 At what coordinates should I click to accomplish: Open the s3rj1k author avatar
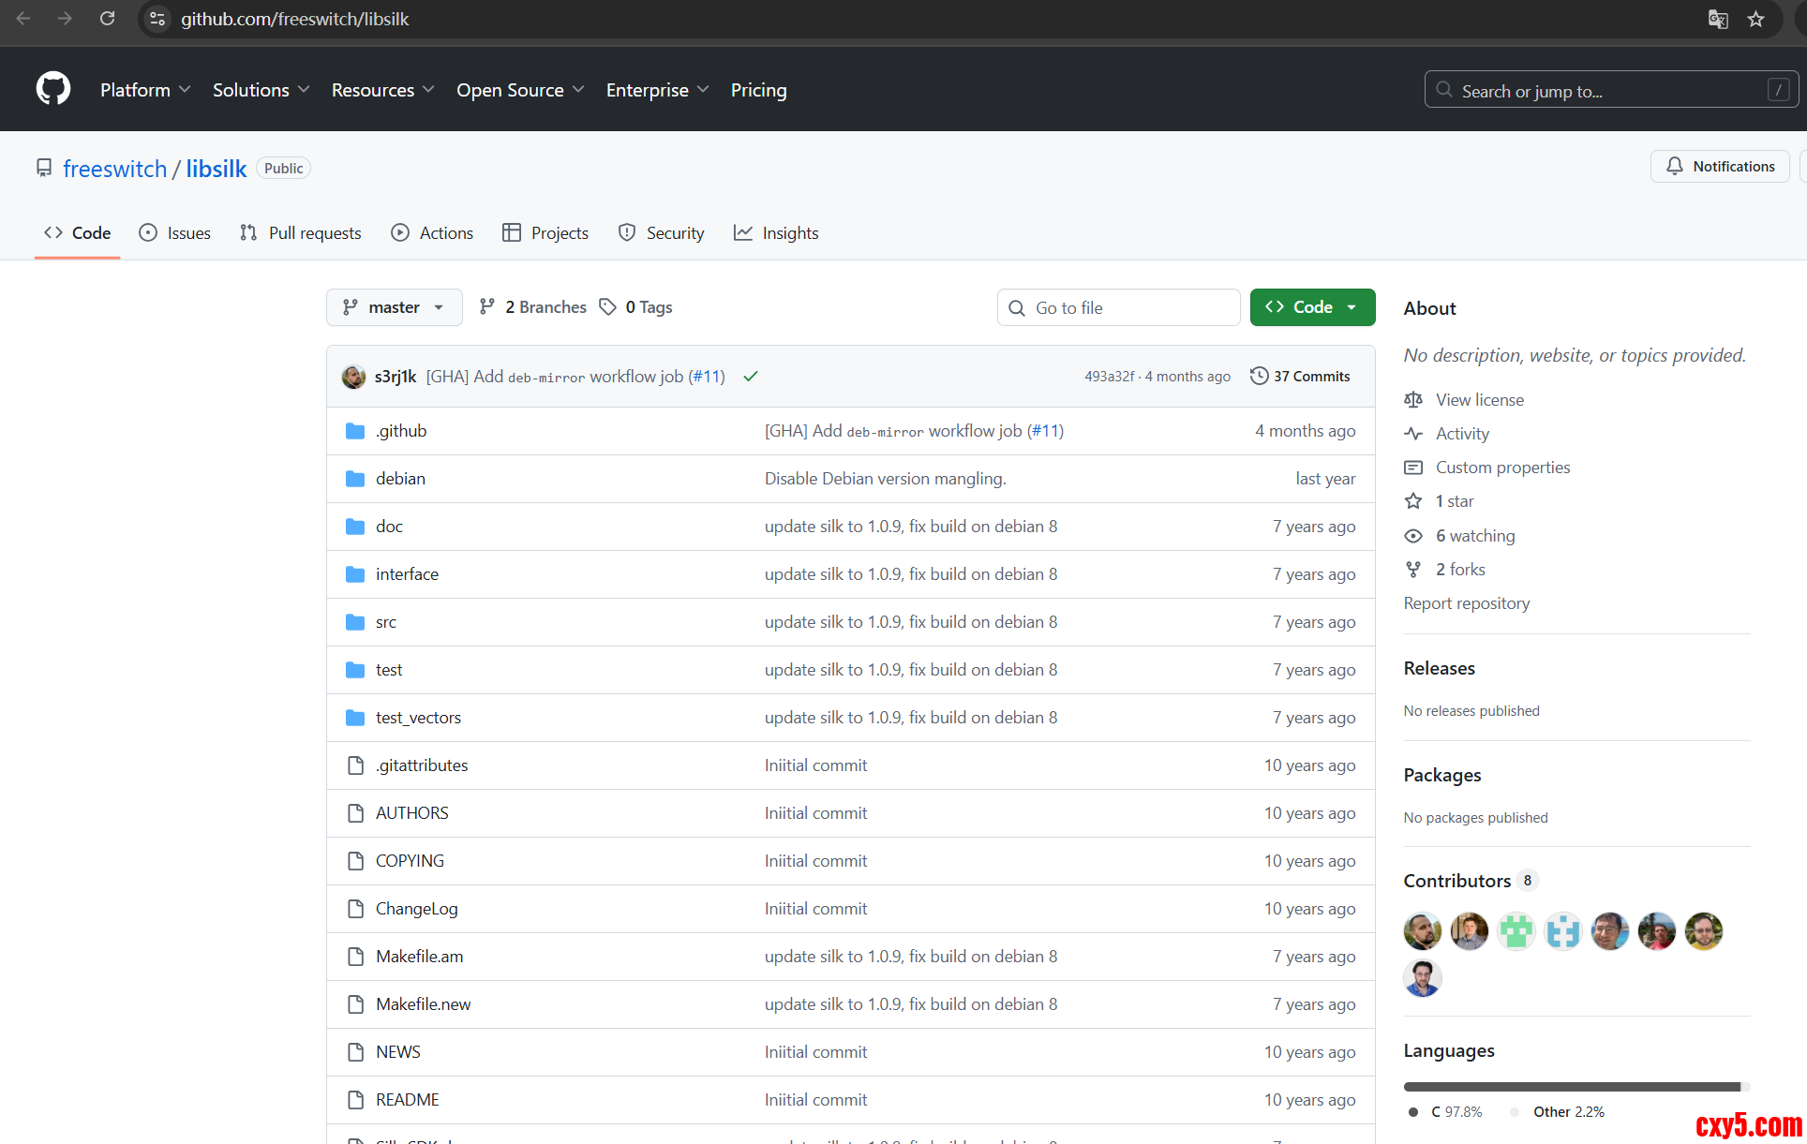click(354, 377)
